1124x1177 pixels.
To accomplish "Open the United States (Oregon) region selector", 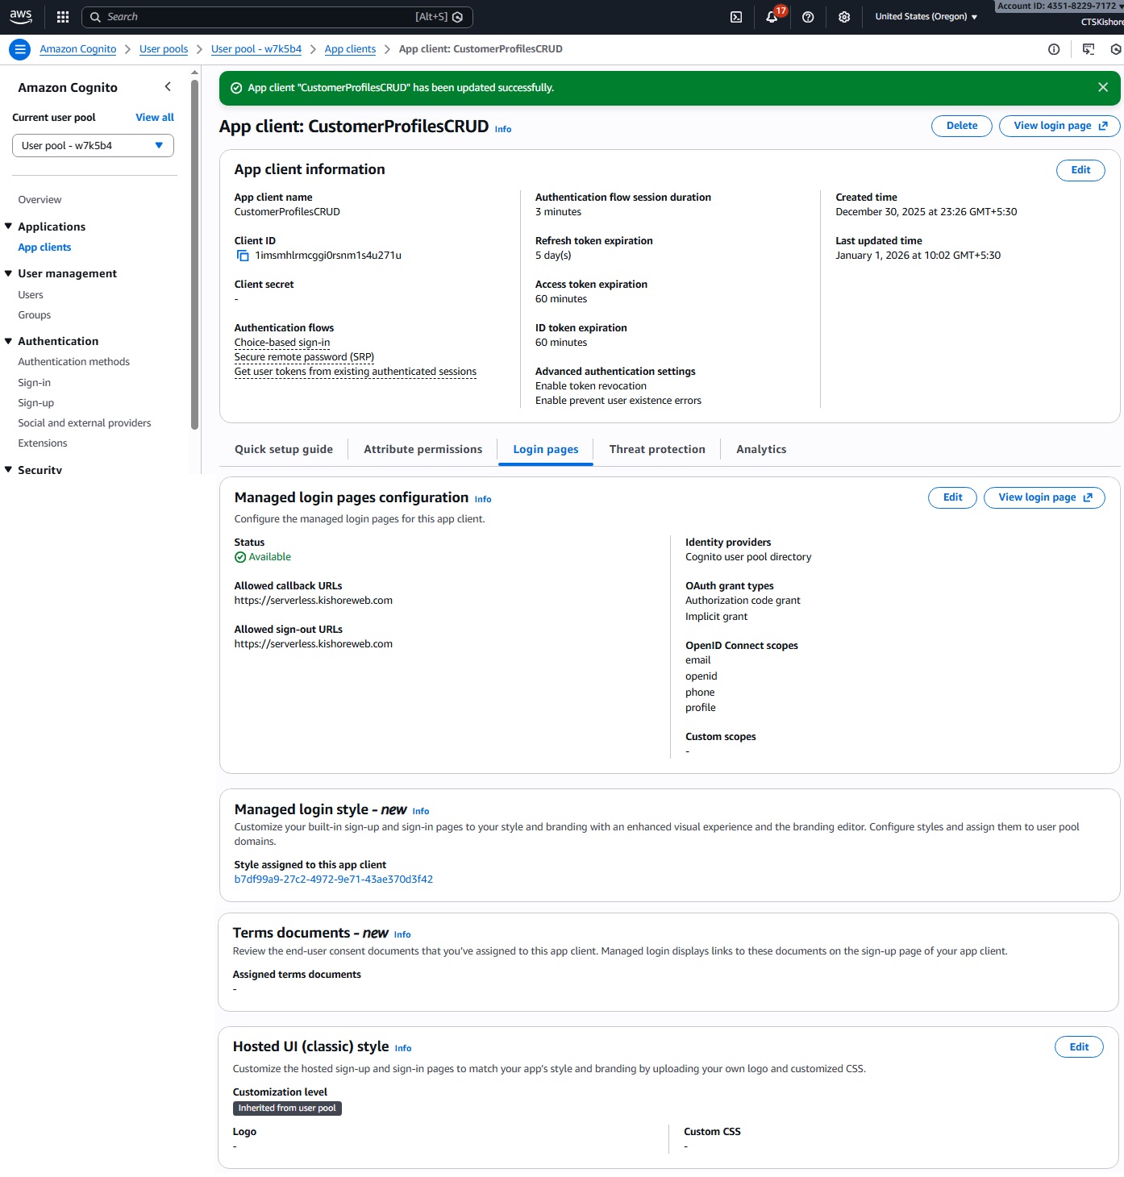I will [926, 17].
